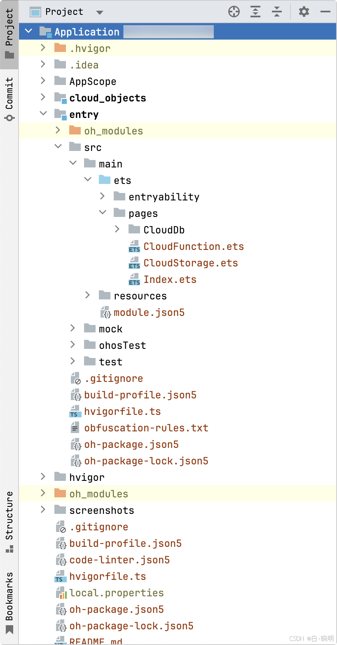The image size is (337, 645).
Task: Select oh-package.json5 inside entry
Action: tap(131, 445)
